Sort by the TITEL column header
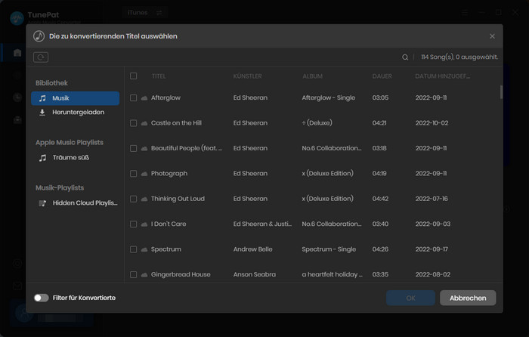Image resolution: width=529 pixels, height=337 pixels. point(159,76)
